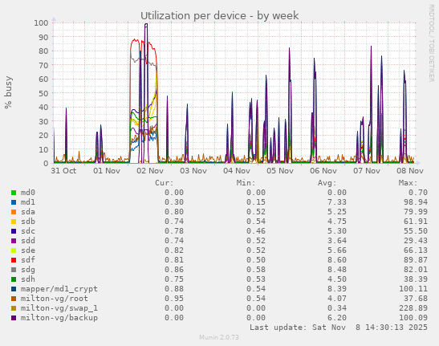
Task: Click the sdh legend label
Action: (x=28, y=279)
